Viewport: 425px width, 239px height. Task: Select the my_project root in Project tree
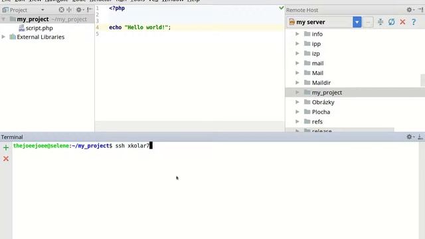[33, 19]
